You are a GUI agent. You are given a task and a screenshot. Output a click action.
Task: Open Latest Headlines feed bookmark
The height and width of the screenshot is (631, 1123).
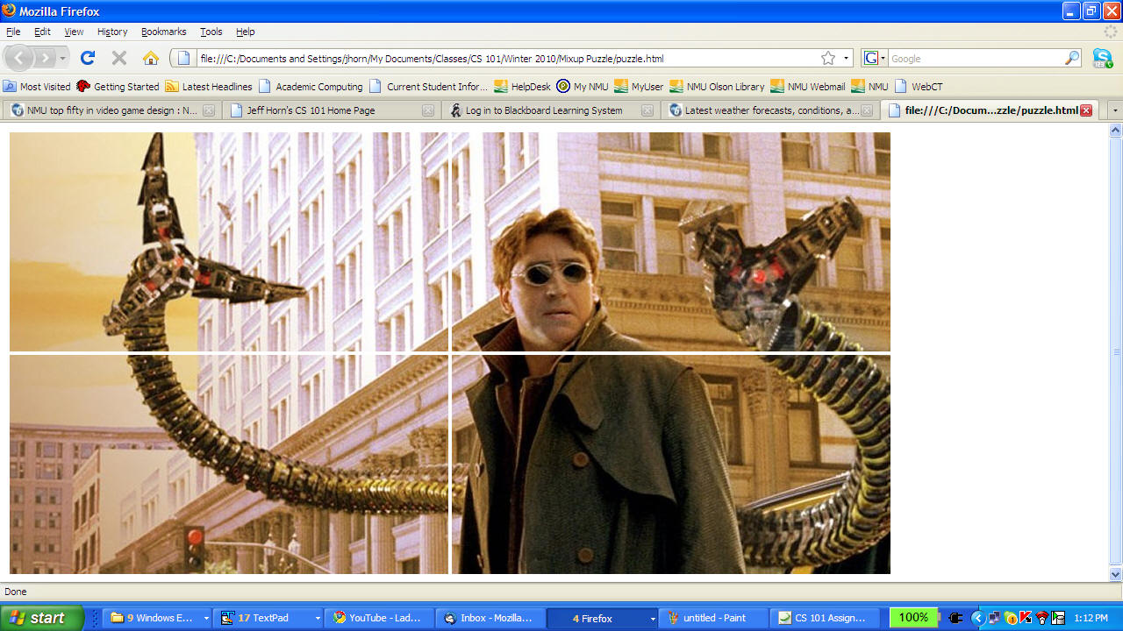209,87
